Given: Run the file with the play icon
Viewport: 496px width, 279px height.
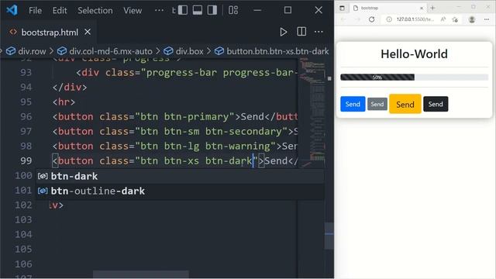Looking at the screenshot, I should 284,32.
